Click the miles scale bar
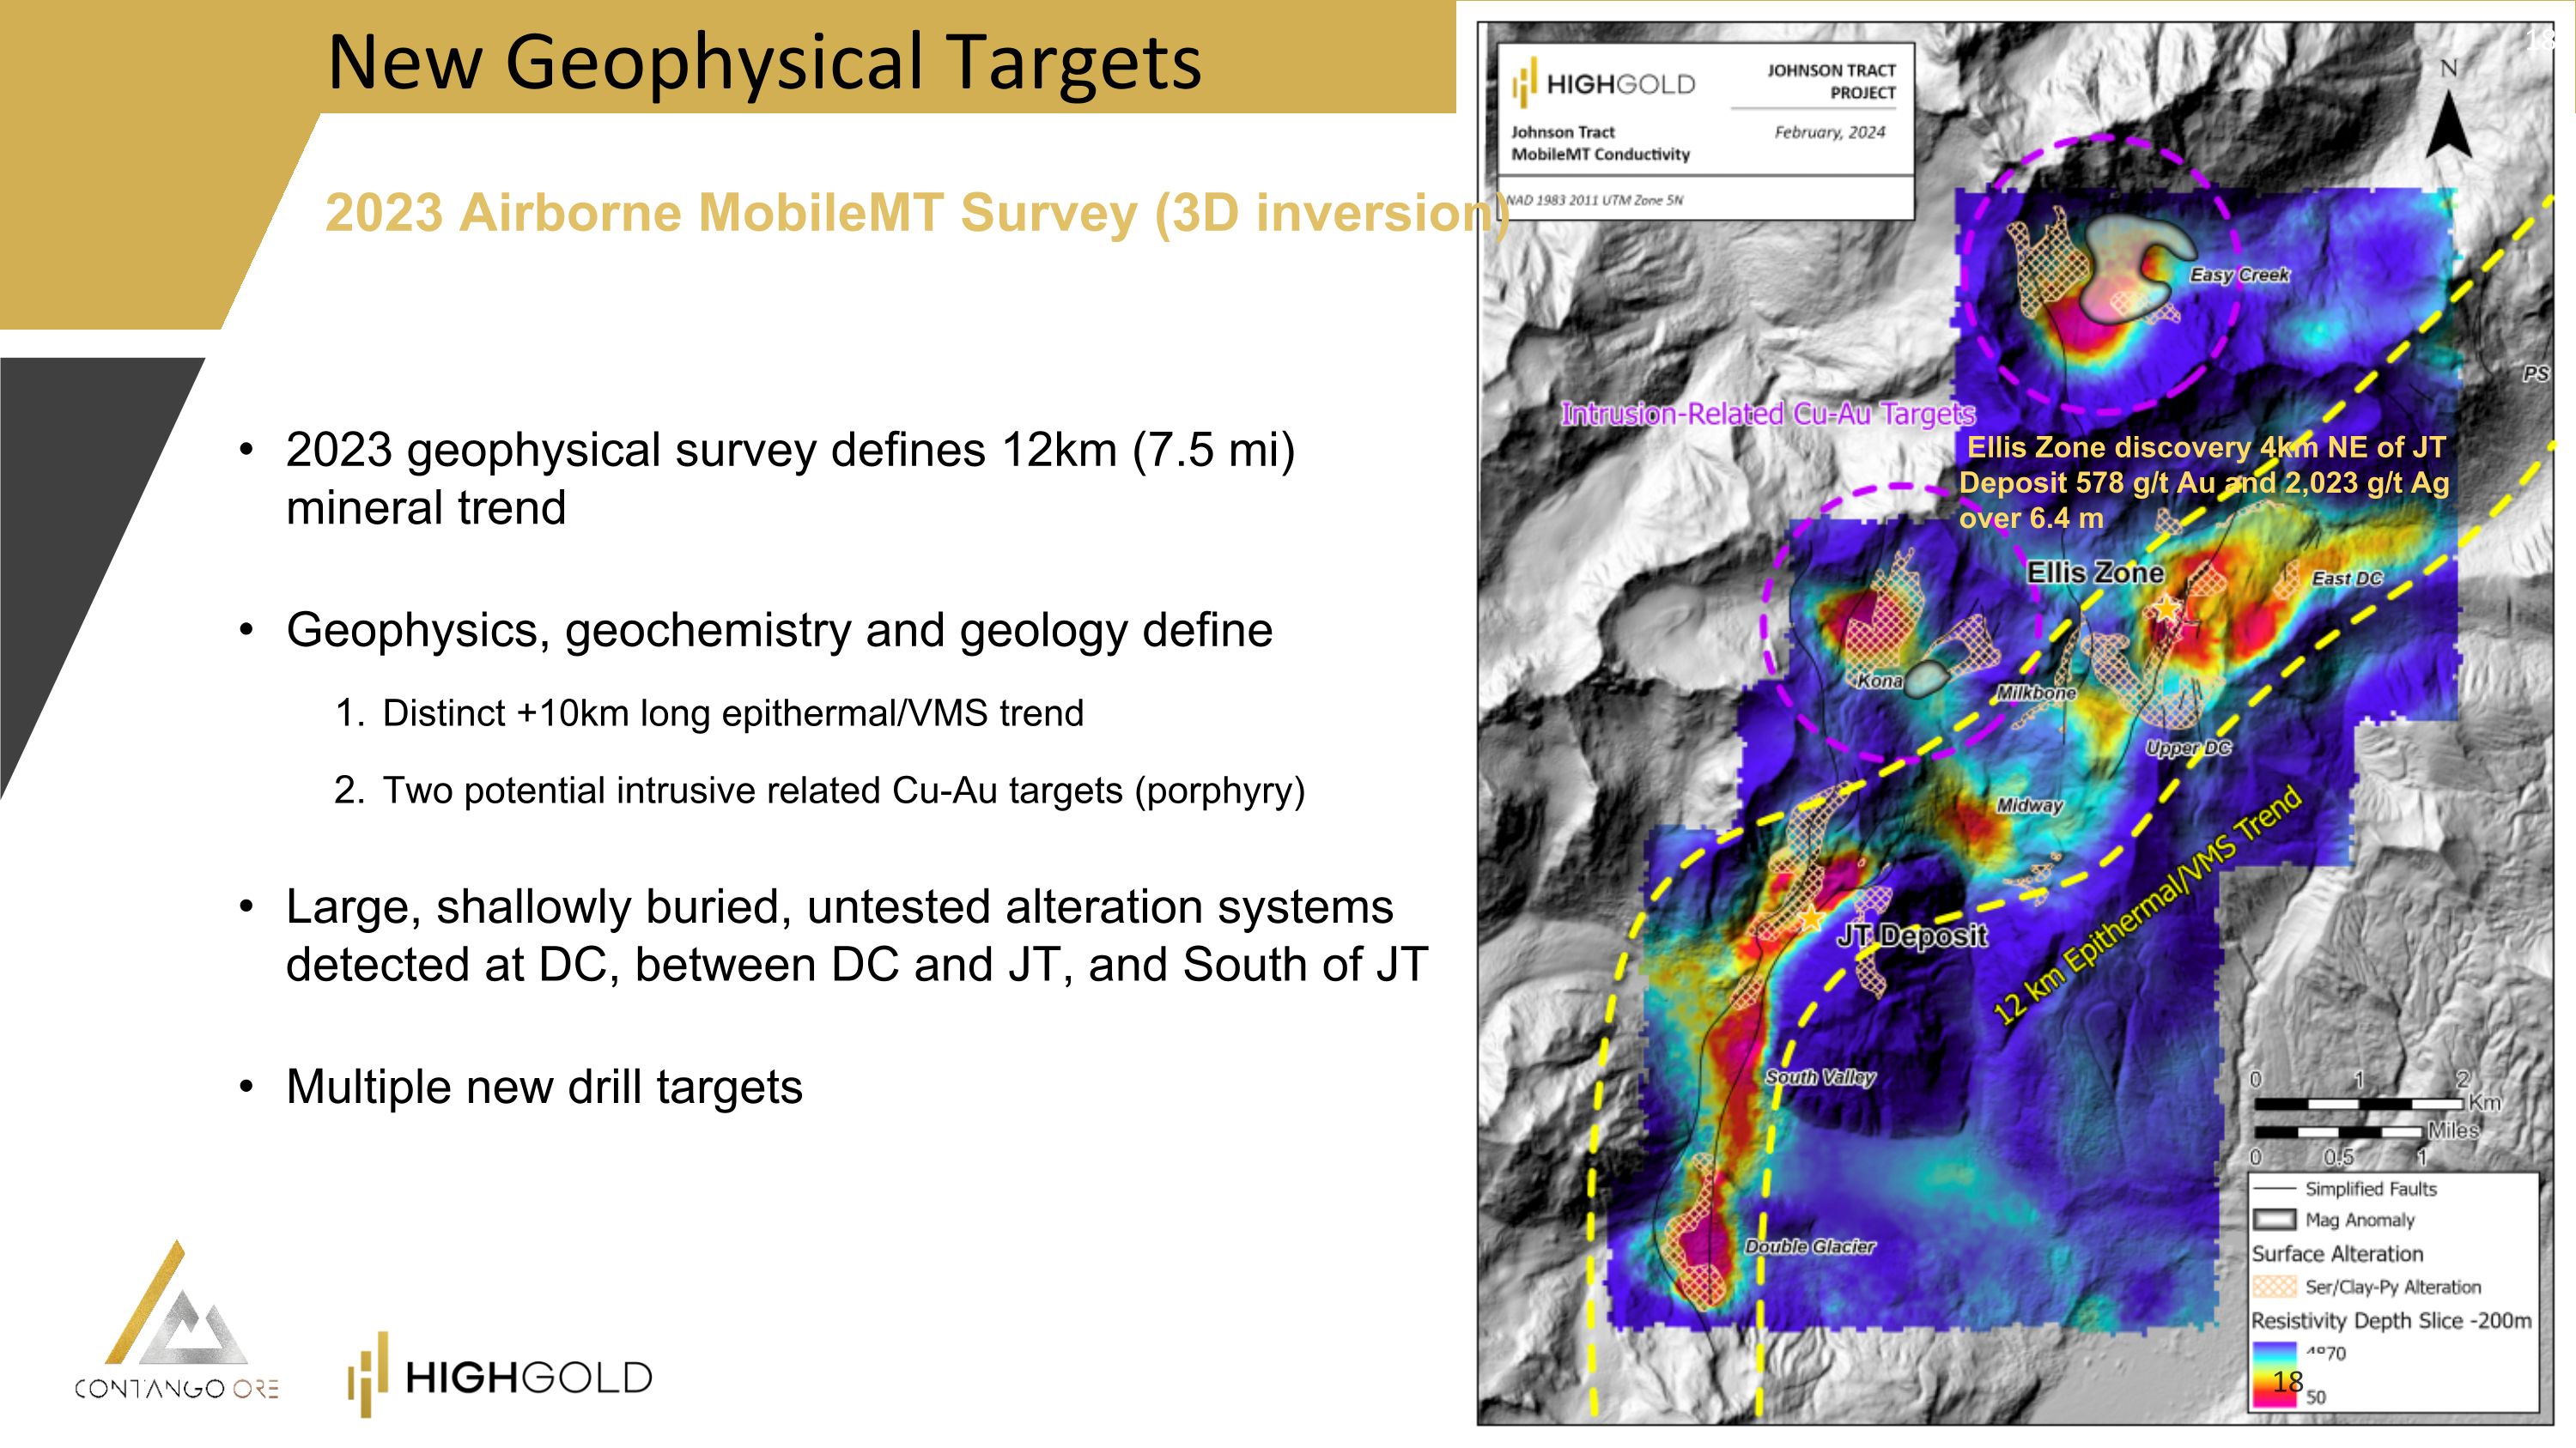 (2338, 1132)
